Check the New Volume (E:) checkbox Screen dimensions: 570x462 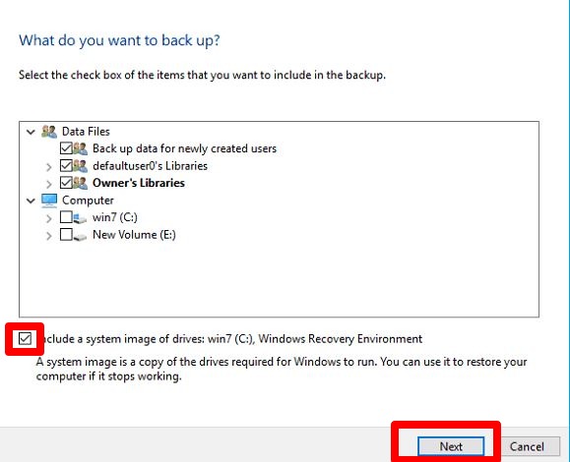tap(66, 235)
